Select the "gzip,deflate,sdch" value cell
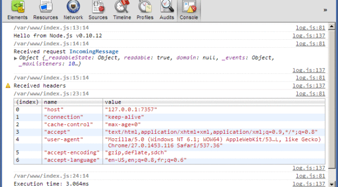The height and width of the screenshot is (187, 338). [x=214, y=153]
